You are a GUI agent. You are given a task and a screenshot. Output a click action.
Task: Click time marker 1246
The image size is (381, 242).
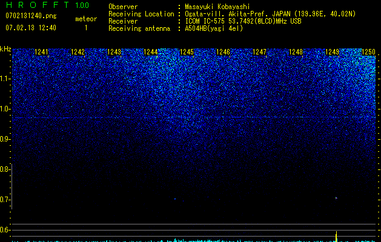224,52
